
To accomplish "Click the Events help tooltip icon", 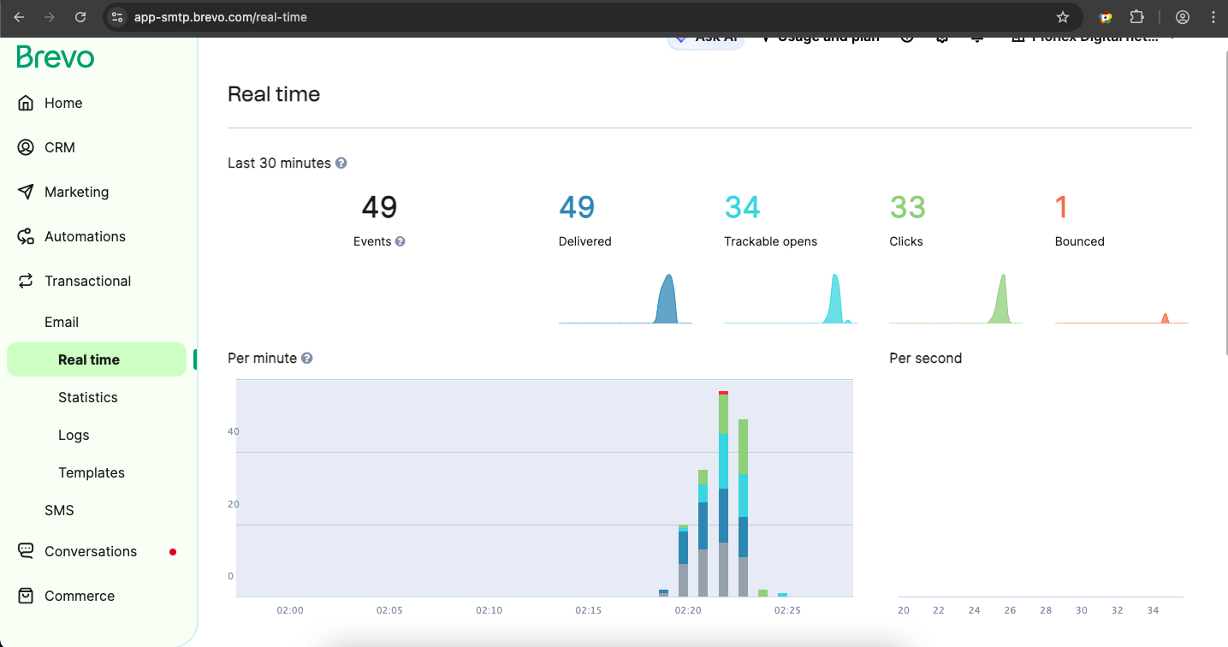I will tap(399, 241).
